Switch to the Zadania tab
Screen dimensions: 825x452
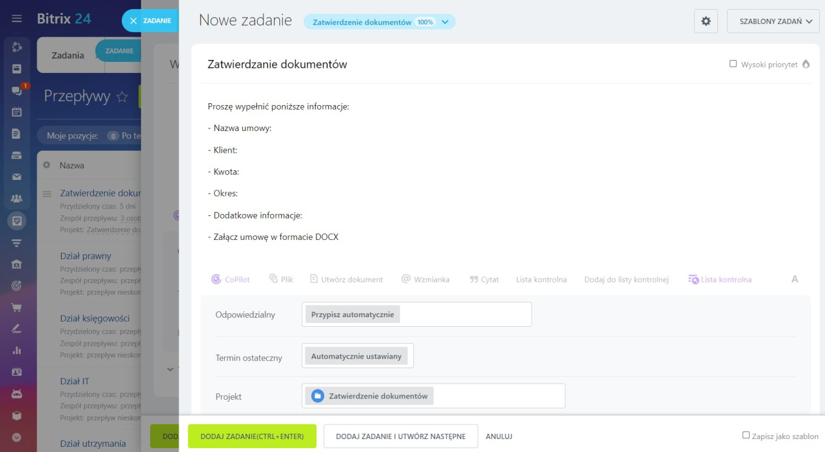click(x=68, y=55)
